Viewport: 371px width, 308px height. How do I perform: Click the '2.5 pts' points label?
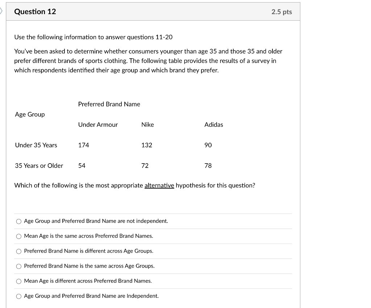click(283, 11)
